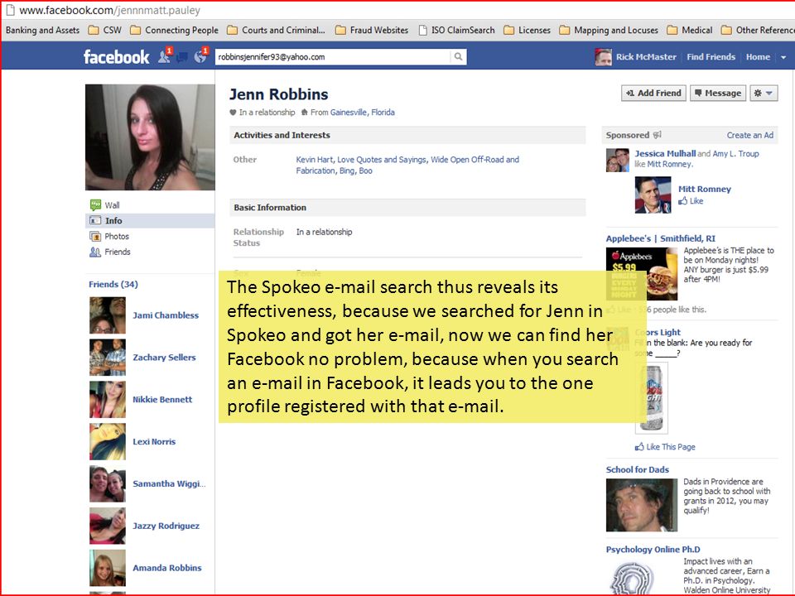The image size is (795, 596).
Task: Open Zachary Sellers profile
Action: 164,358
